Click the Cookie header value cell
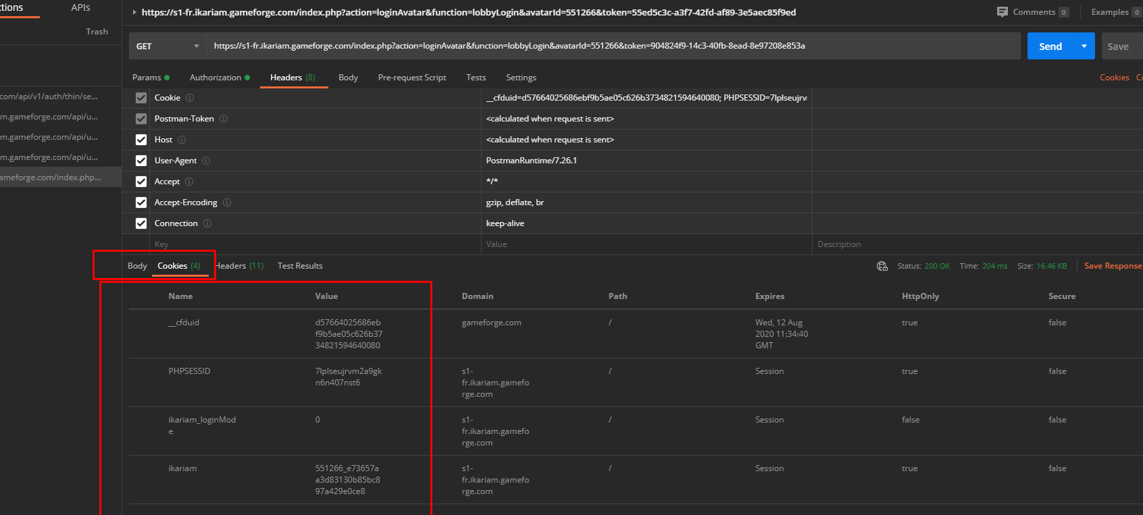Image resolution: width=1143 pixels, height=515 pixels. click(646, 98)
